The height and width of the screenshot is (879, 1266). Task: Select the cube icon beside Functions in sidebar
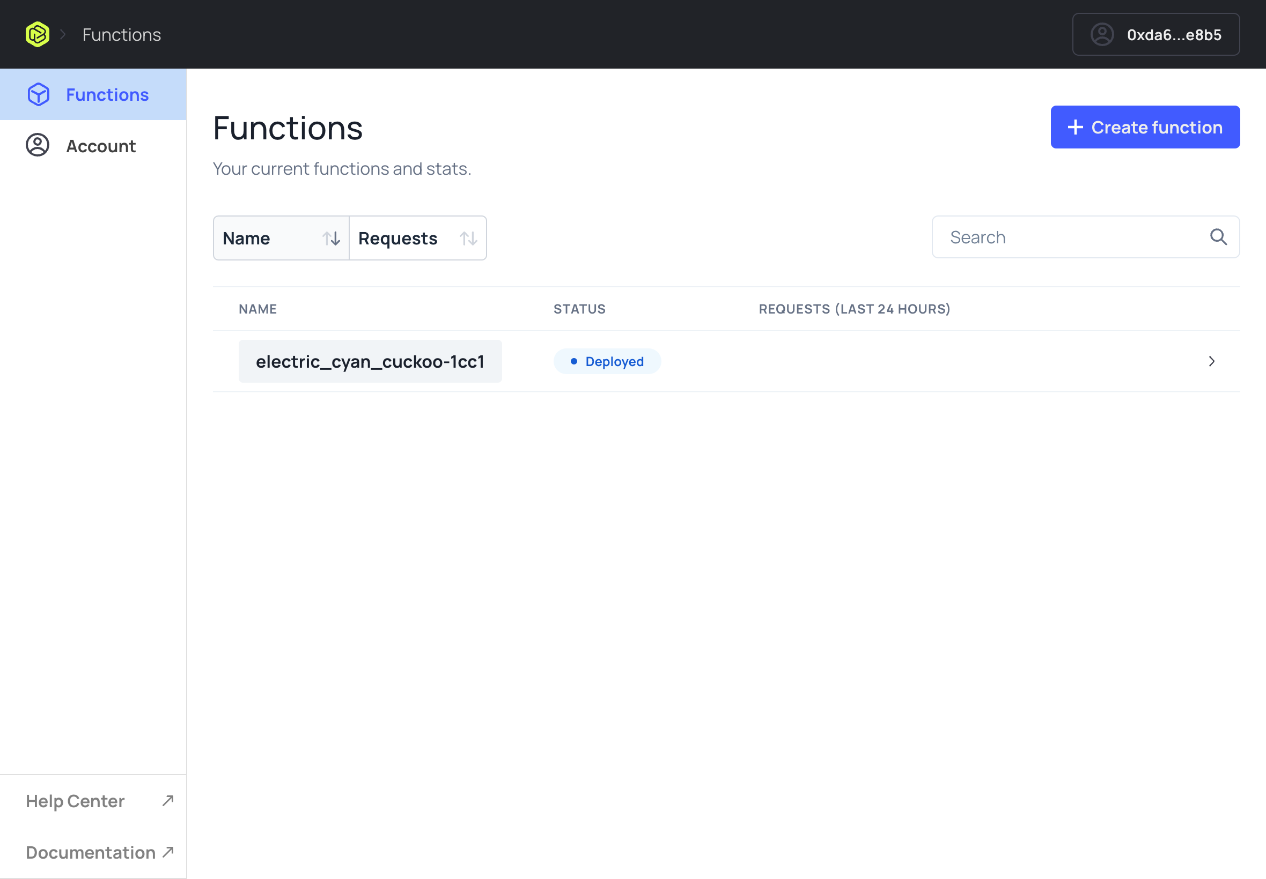tap(38, 94)
